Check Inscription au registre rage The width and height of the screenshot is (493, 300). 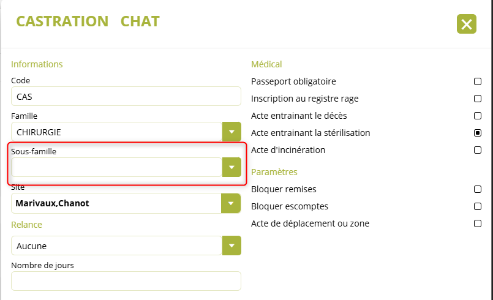[478, 99]
